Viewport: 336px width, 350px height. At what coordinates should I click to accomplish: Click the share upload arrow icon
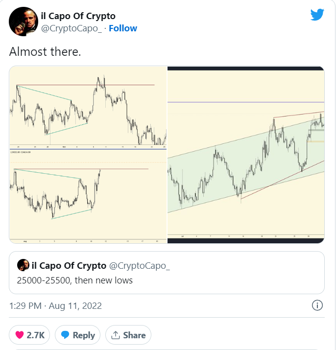tap(116, 335)
